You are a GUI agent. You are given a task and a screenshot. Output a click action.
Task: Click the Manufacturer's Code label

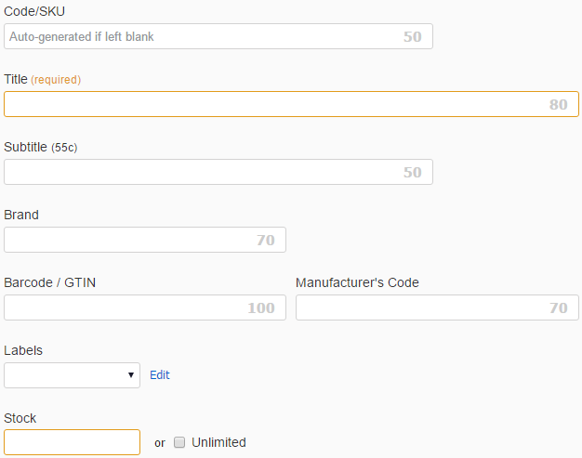(357, 282)
